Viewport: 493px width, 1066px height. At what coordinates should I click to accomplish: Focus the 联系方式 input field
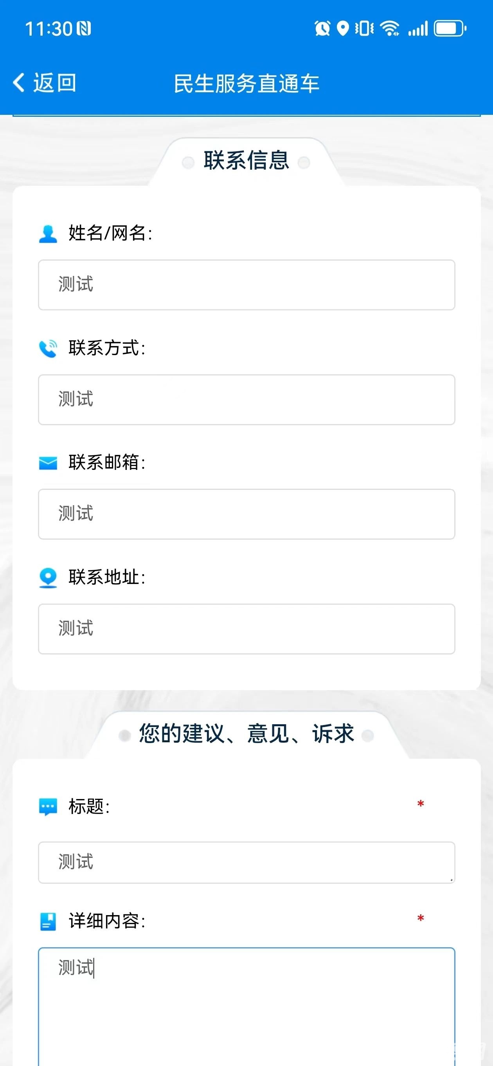point(247,400)
